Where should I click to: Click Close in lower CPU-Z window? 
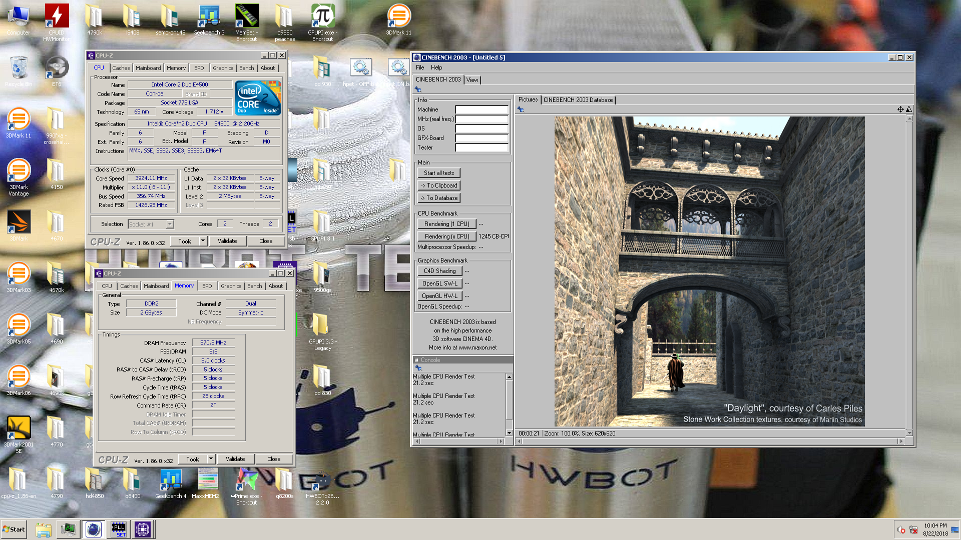274,459
